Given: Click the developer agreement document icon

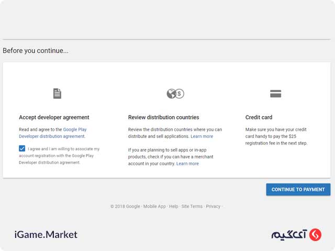Looking at the screenshot, I should click(57, 94).
